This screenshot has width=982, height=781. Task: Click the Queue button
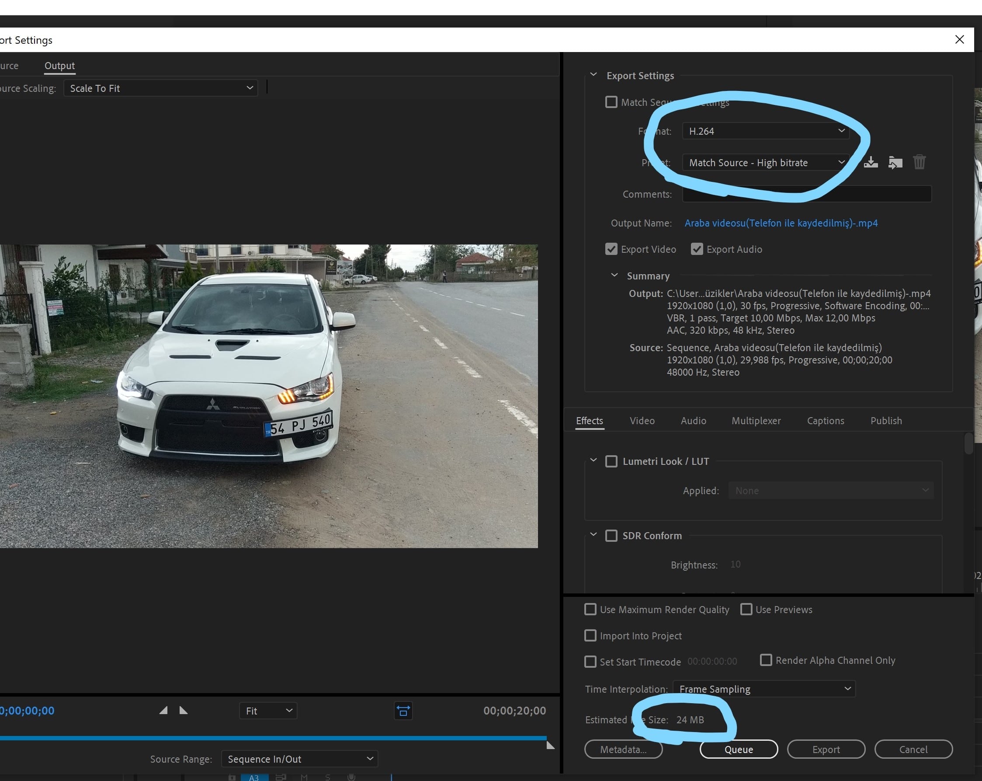[x=738, y=749]
